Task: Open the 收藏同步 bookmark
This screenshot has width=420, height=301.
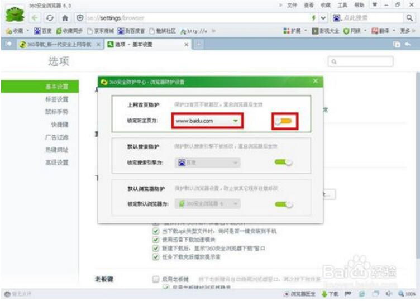Action: (x=69, y=31)
